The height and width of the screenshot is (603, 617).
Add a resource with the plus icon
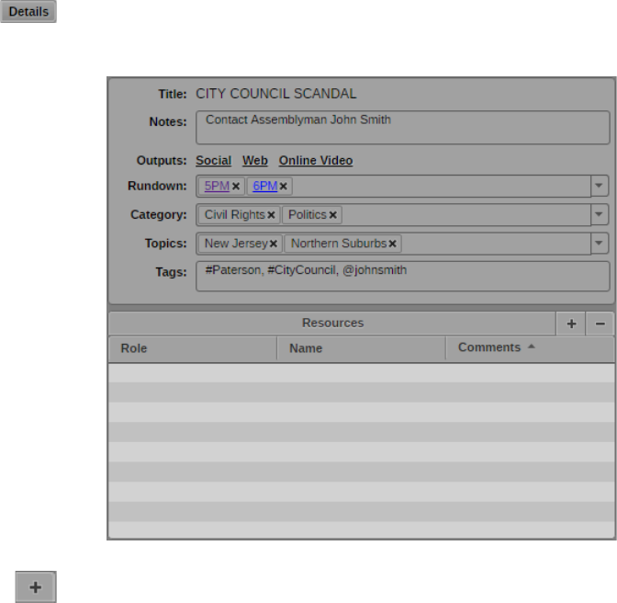click(571, 324)
